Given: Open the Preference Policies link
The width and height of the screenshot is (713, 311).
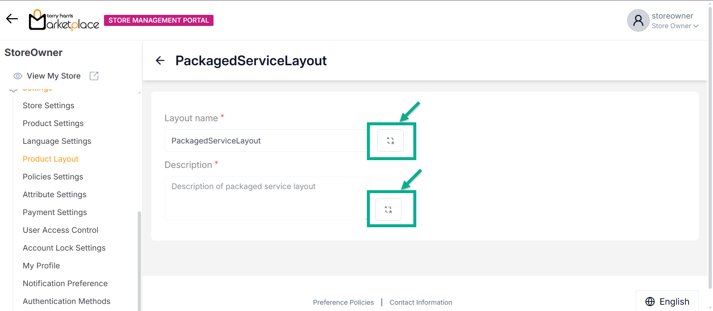Looking at the screenshot, I should click(x=343, y=302).
